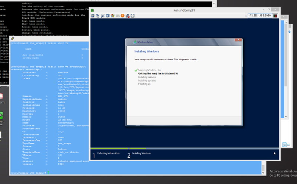Screen dimensions: 297x184
Task: Click the first monitor icon in VNC toolbar
Action: click(x=93, y=16)
